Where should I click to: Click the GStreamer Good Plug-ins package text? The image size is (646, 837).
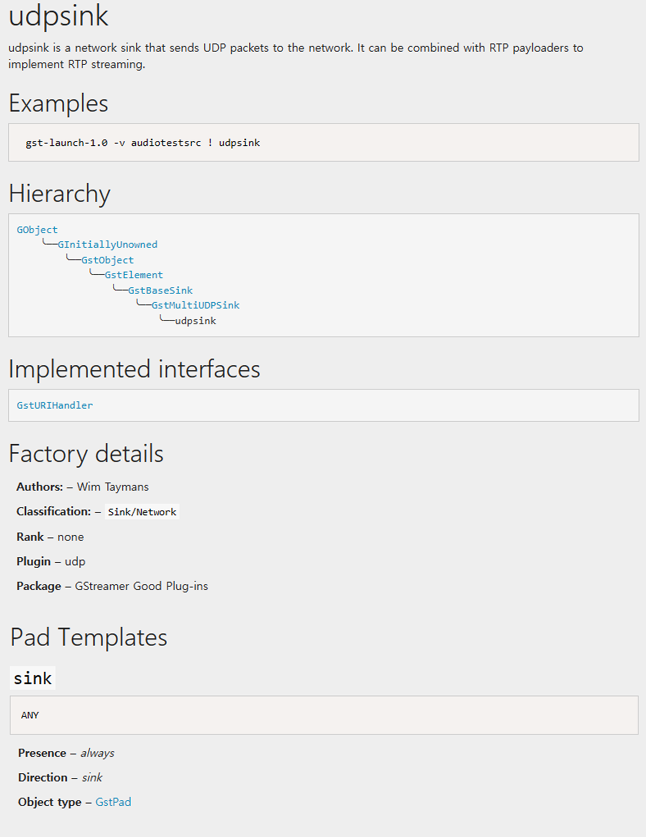coord(141,586)
